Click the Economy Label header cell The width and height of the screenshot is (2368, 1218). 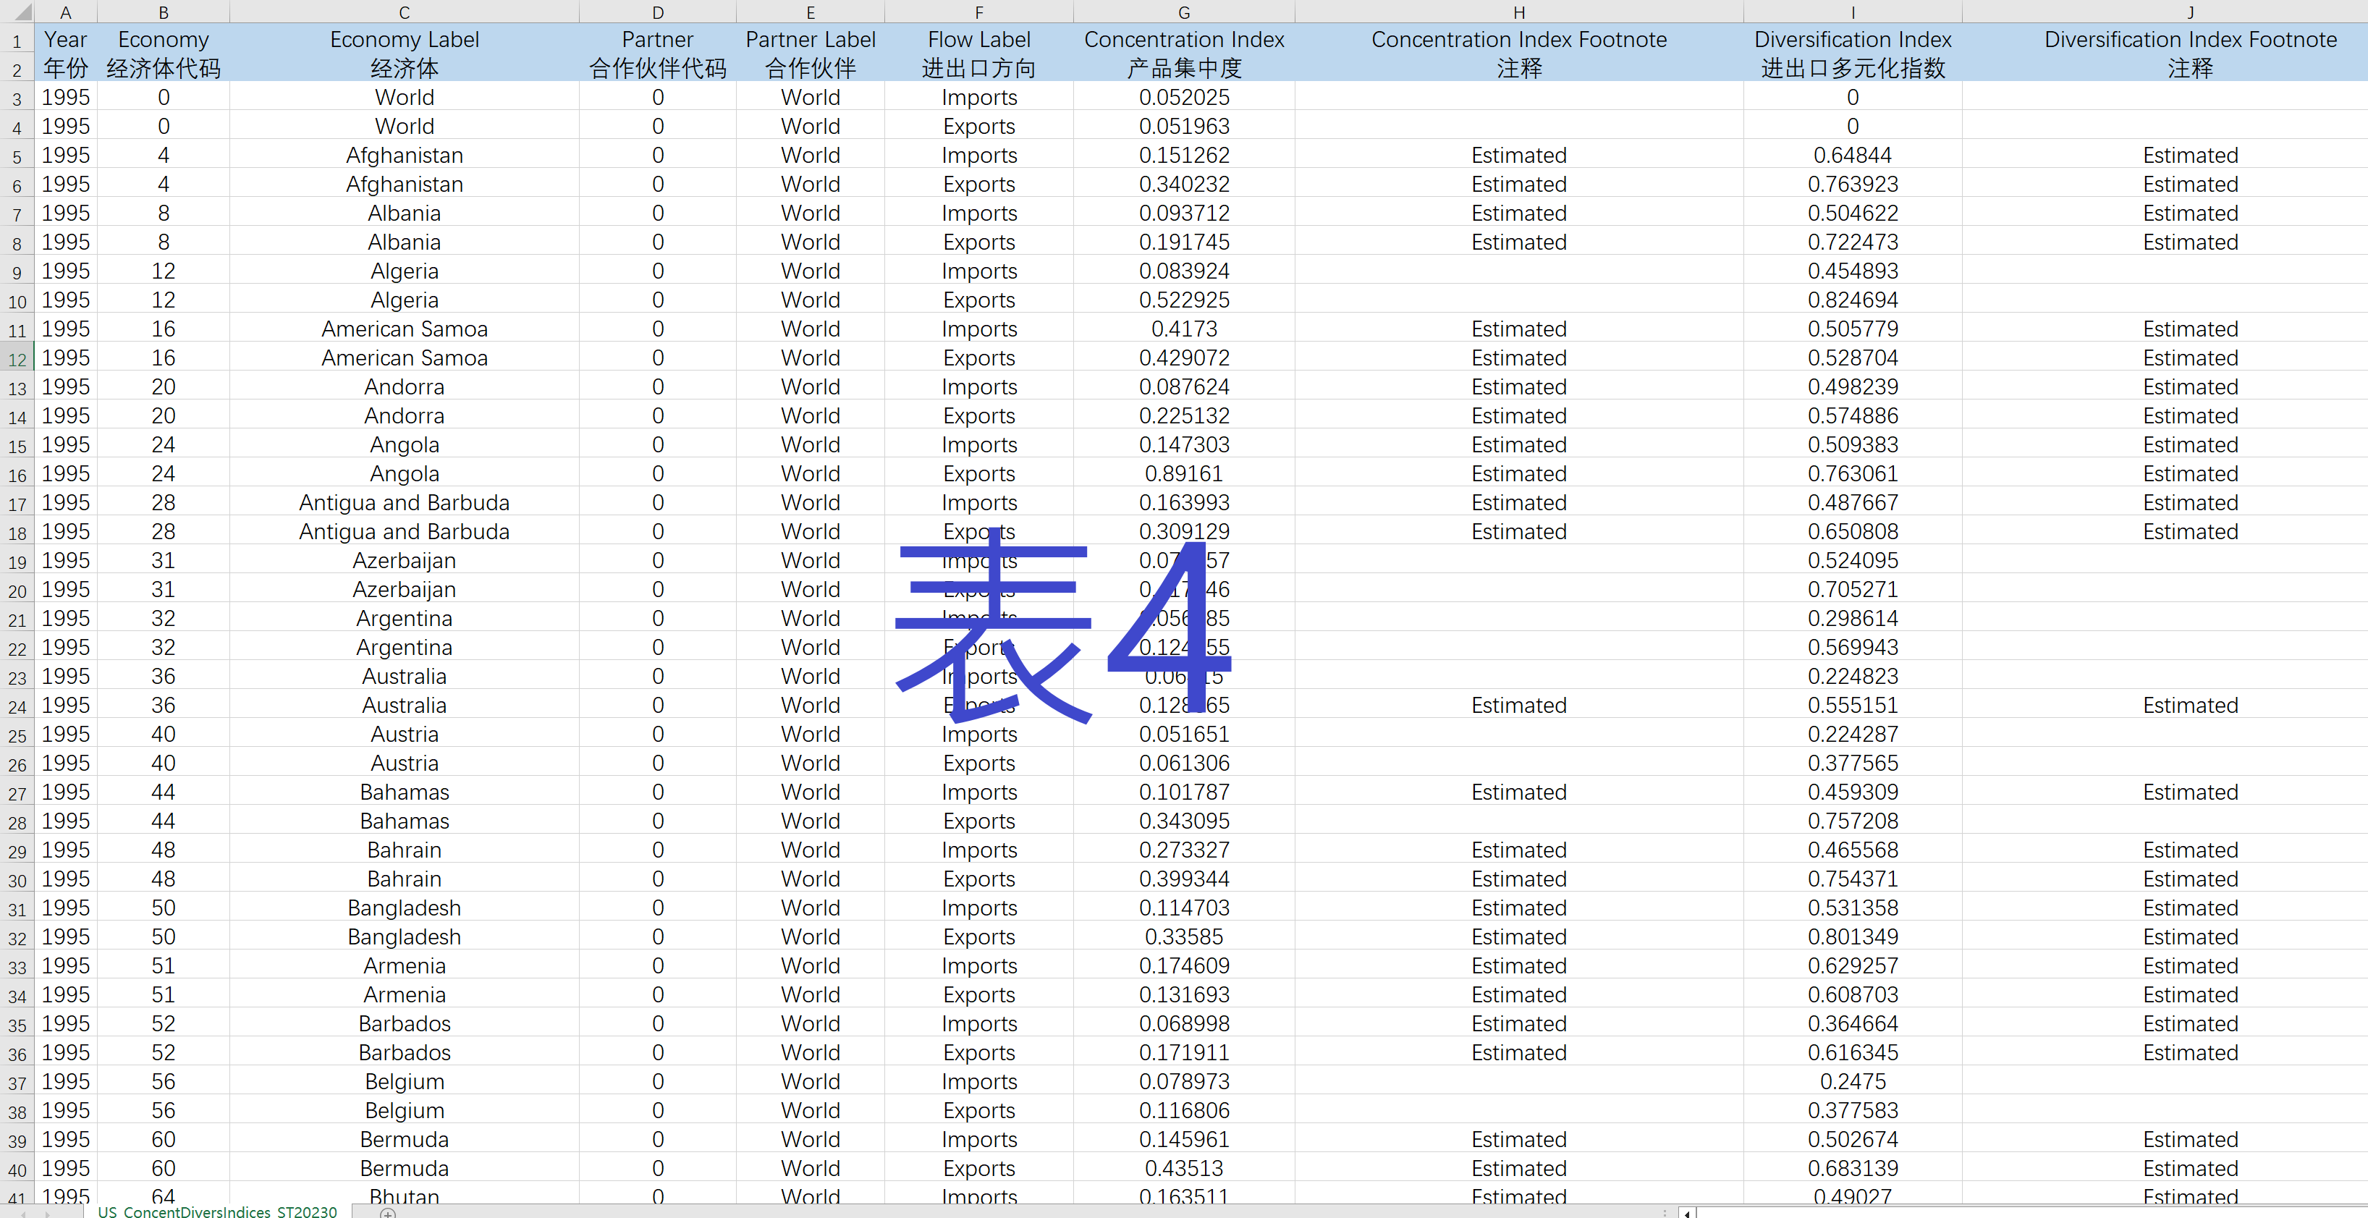(x=404, y=41)
